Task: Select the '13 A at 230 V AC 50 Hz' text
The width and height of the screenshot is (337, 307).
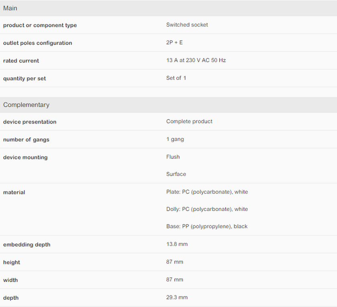Action: [196, 60]
